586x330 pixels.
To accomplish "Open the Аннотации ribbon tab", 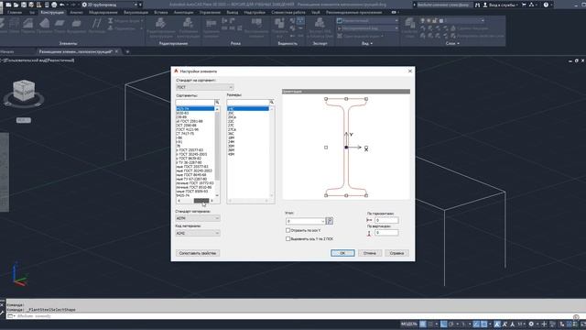I will [183, 12].
